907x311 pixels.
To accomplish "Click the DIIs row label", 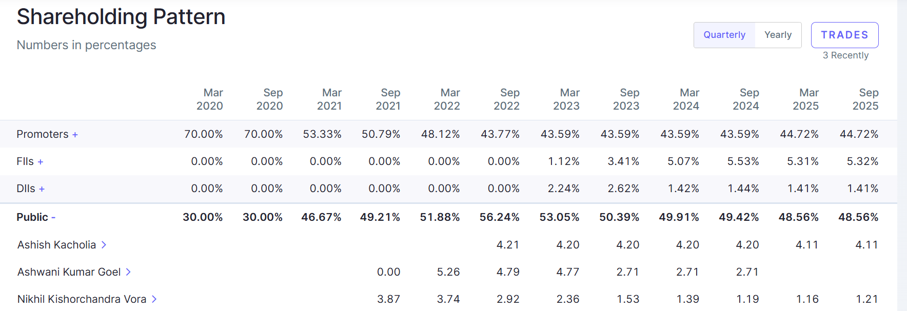I will click(x=26, y=189).
